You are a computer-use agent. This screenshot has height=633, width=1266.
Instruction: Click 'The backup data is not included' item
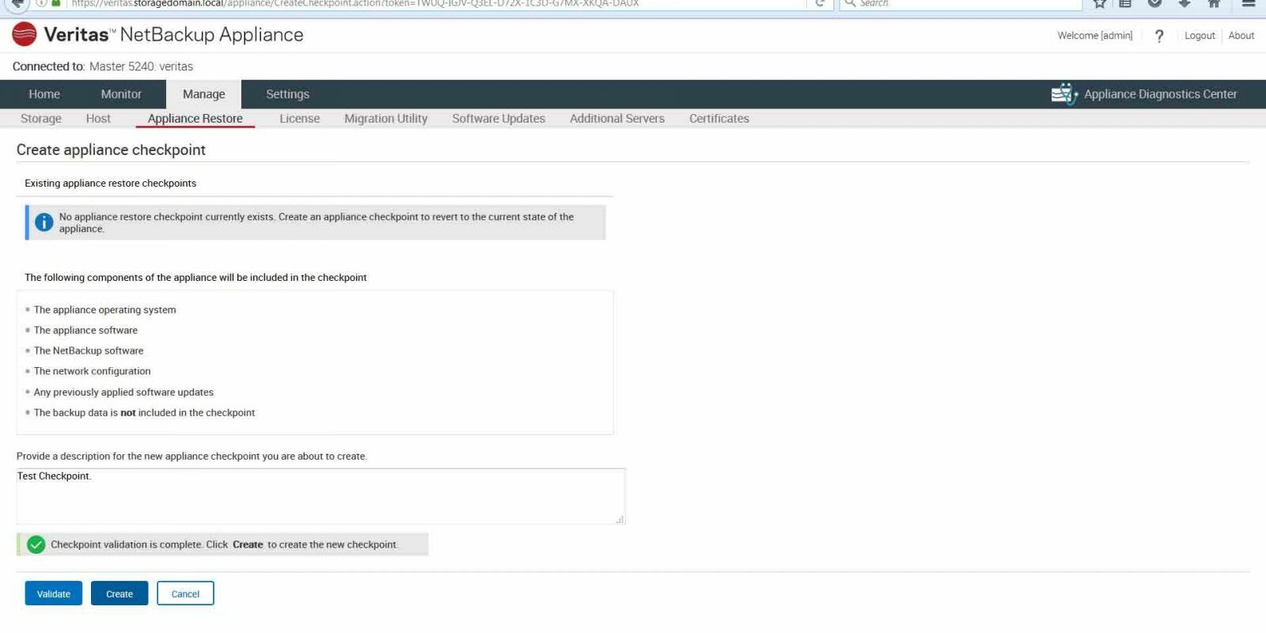click(x=144, y=413)
